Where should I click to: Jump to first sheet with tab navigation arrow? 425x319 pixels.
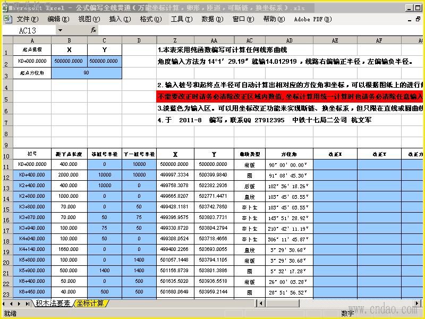tap(4, 304)
